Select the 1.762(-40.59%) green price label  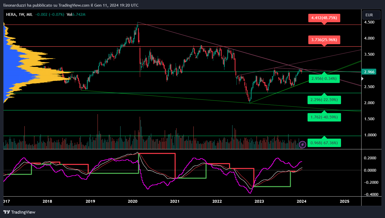pyautogui.click(x=324, y=117)
